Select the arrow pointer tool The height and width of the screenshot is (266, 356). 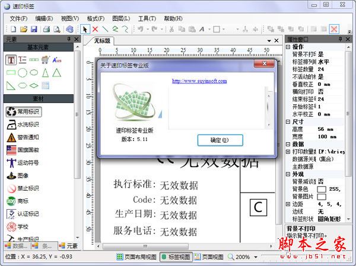point(85,29)
